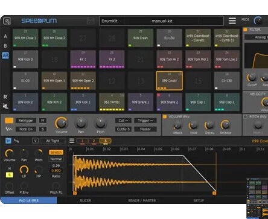Toggle pad mute M button
Viewport: 268px width, 219px height.
pos(42,121)
